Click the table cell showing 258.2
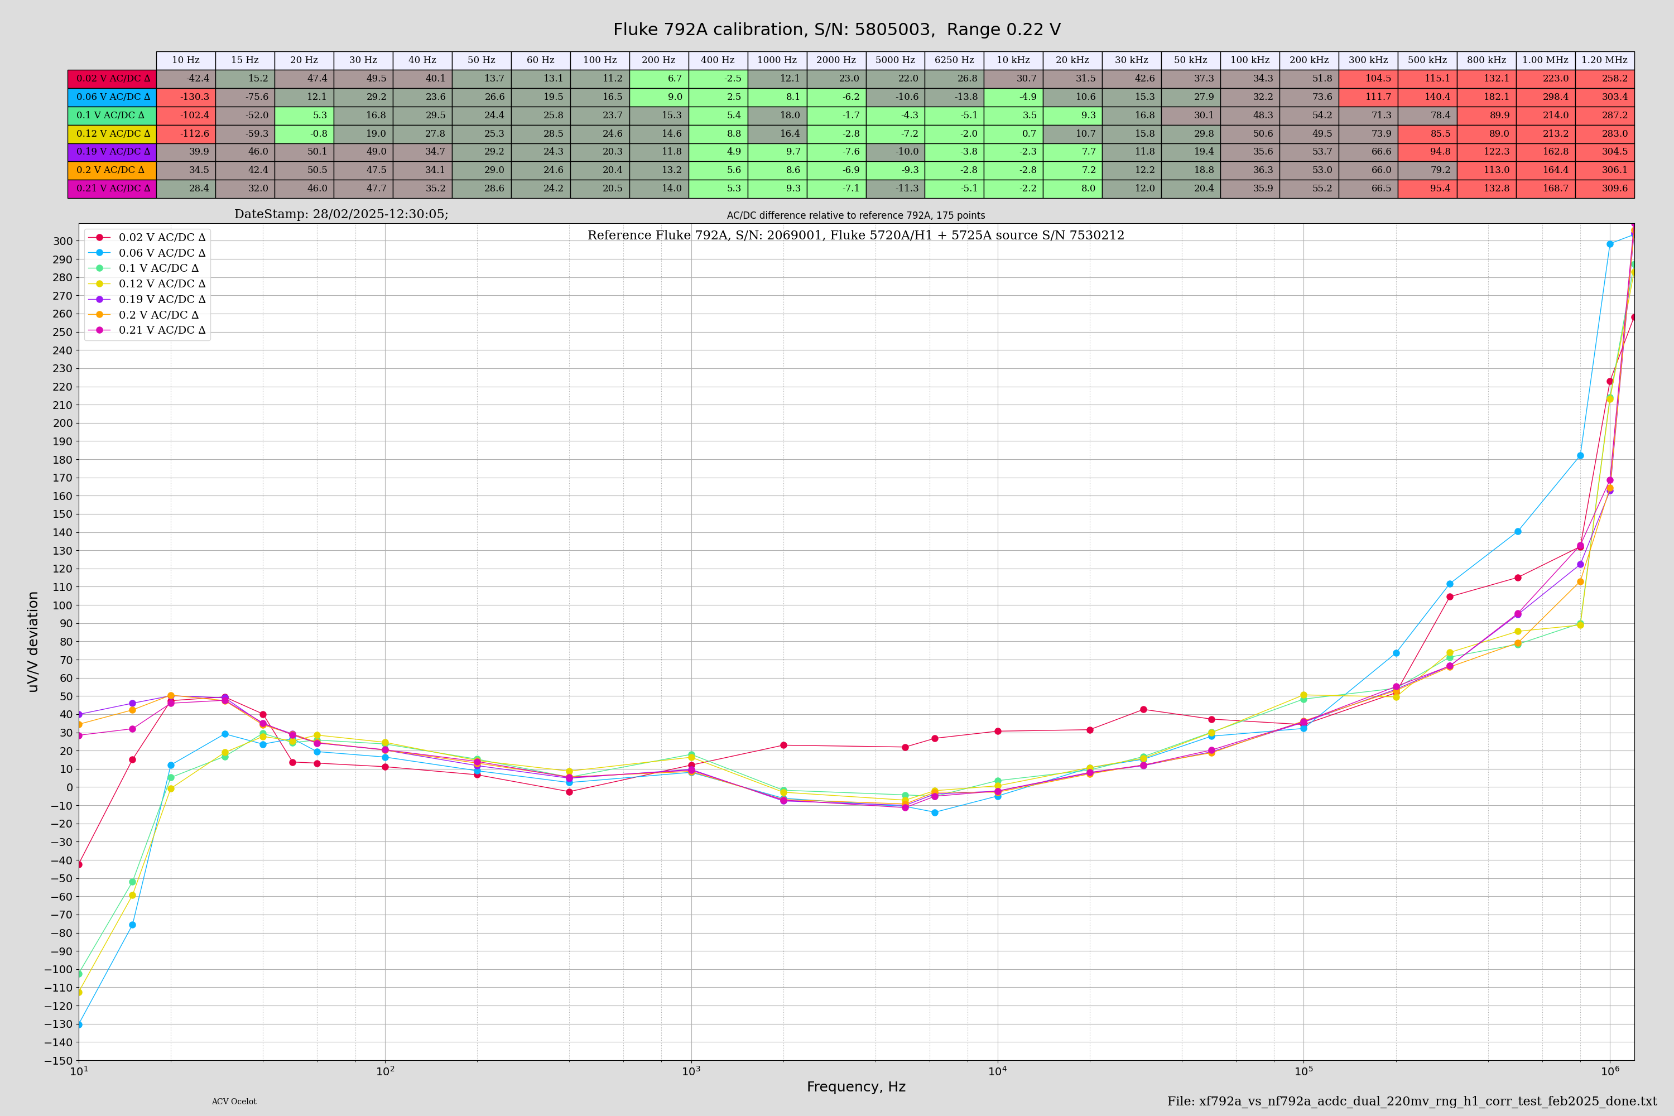The width and height of the screenshot is (1674, 1116). point(1605,78)
